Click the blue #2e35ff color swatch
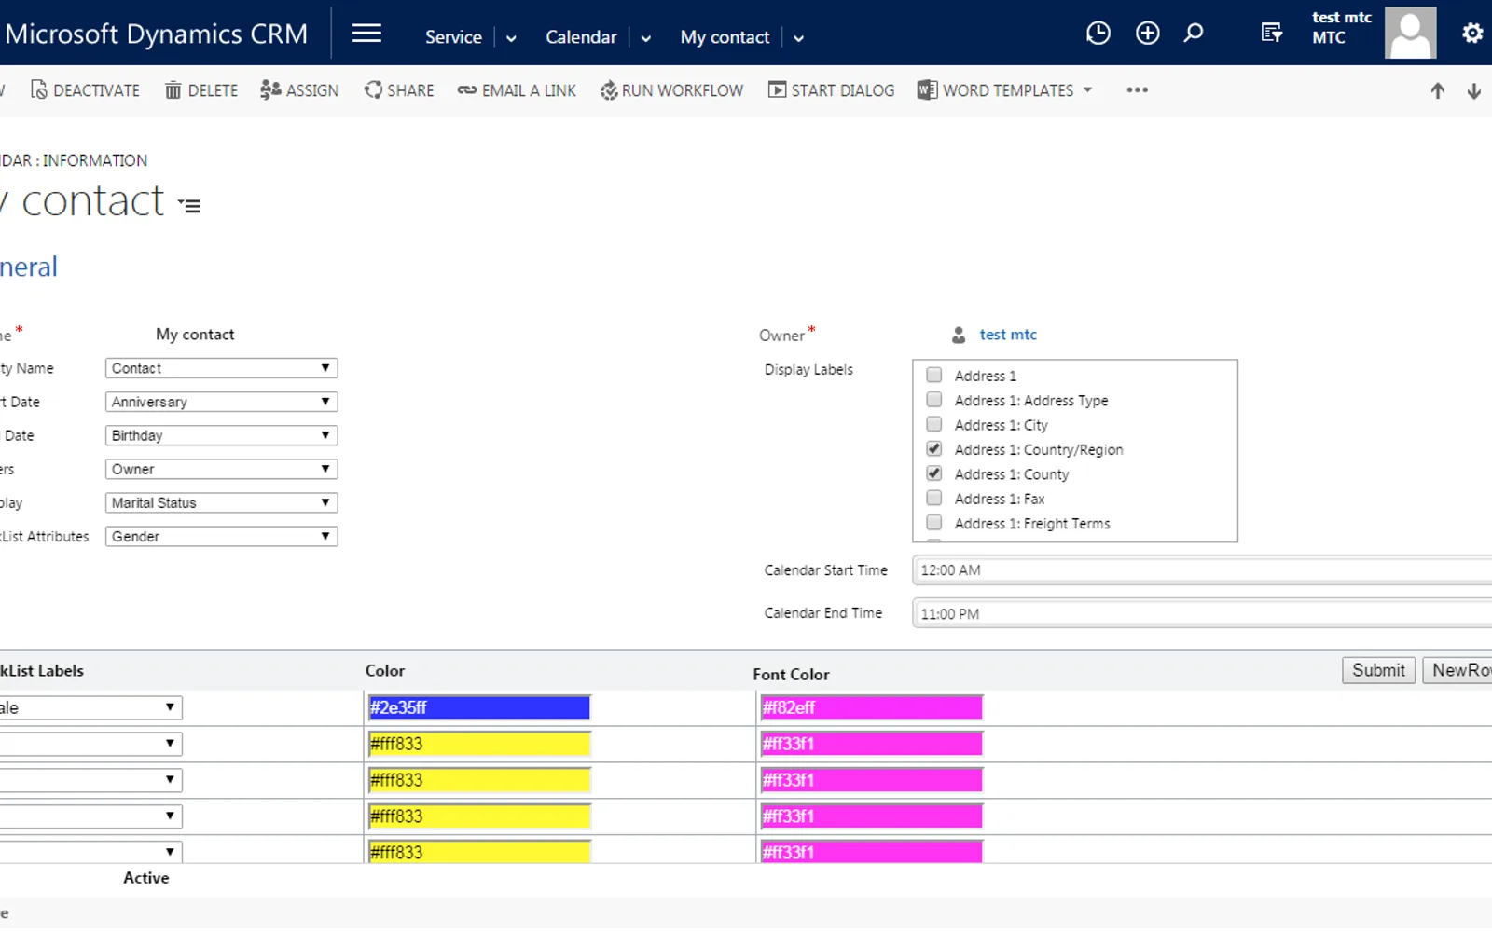Image resolution: width=1492 pixels, height=932 pixels. tap(479, 707)
